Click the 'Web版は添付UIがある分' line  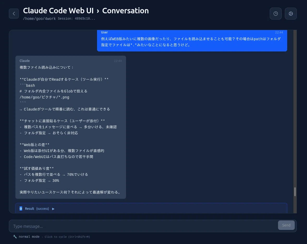62,151
